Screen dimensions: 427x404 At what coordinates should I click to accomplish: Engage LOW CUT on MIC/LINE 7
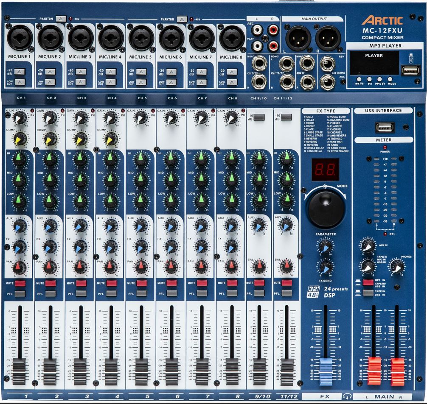[x=202, y=82]
